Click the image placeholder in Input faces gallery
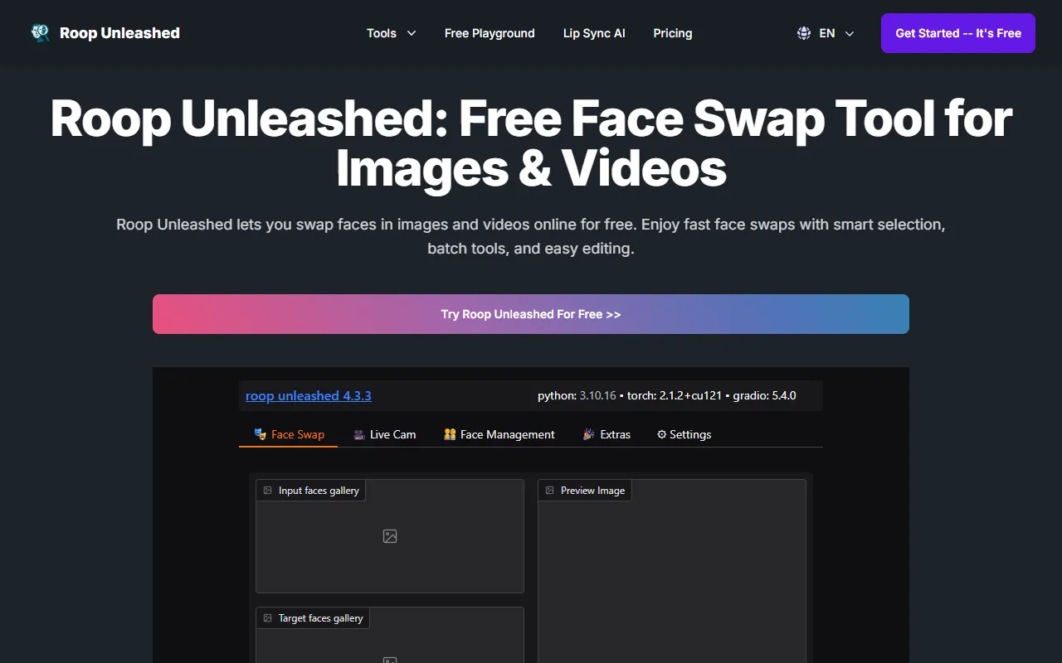 [390, 536]
